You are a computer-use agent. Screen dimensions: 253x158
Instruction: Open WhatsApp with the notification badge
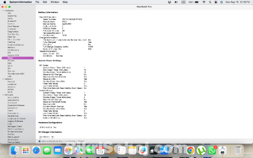[212, 150]
